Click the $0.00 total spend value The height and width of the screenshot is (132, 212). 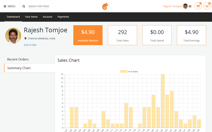[x=157, y=32]
